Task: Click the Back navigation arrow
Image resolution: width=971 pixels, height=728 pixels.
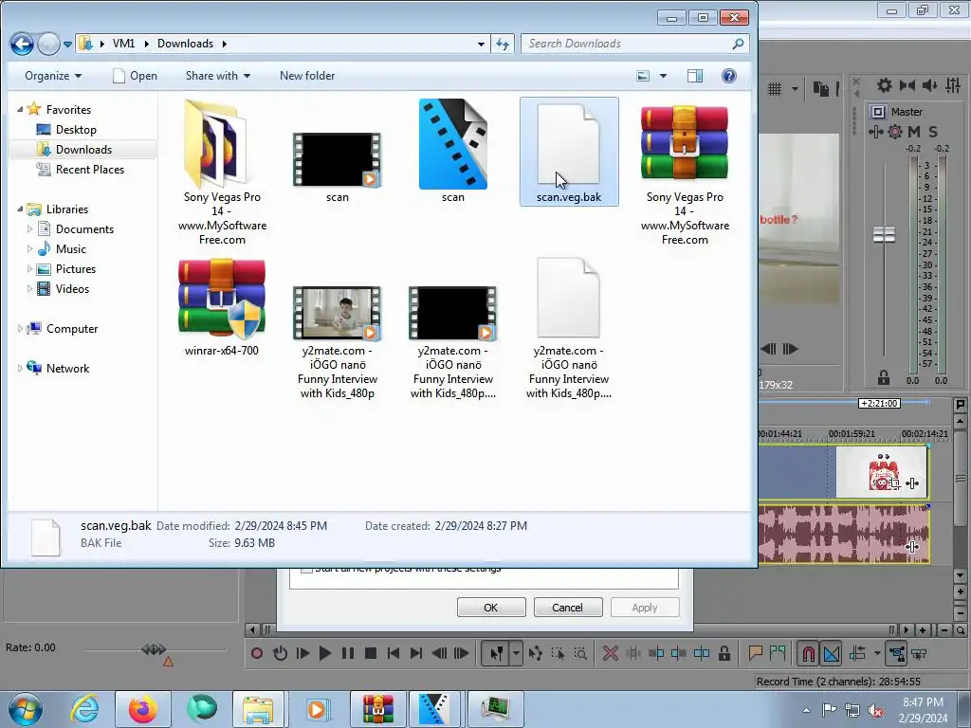Action: (x=22, y=44)
